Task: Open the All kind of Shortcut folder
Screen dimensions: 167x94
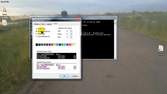Action: 161,50
